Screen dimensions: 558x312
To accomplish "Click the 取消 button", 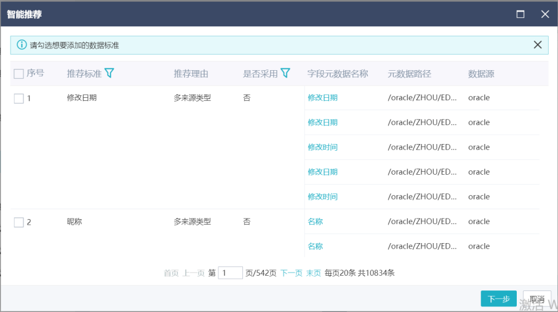I will point(536,298).
